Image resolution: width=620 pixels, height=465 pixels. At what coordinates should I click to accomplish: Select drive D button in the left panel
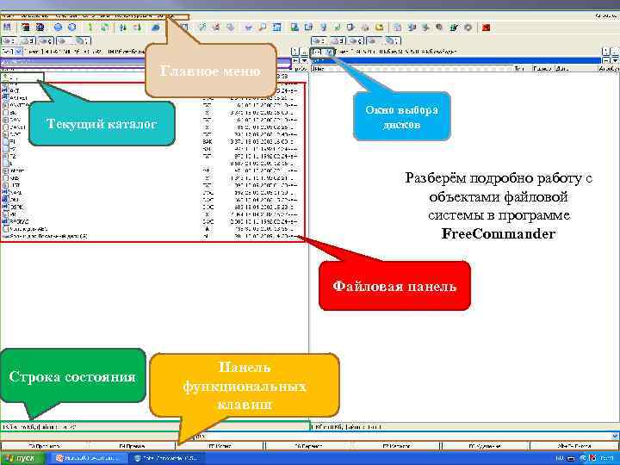tap(27, 40)
